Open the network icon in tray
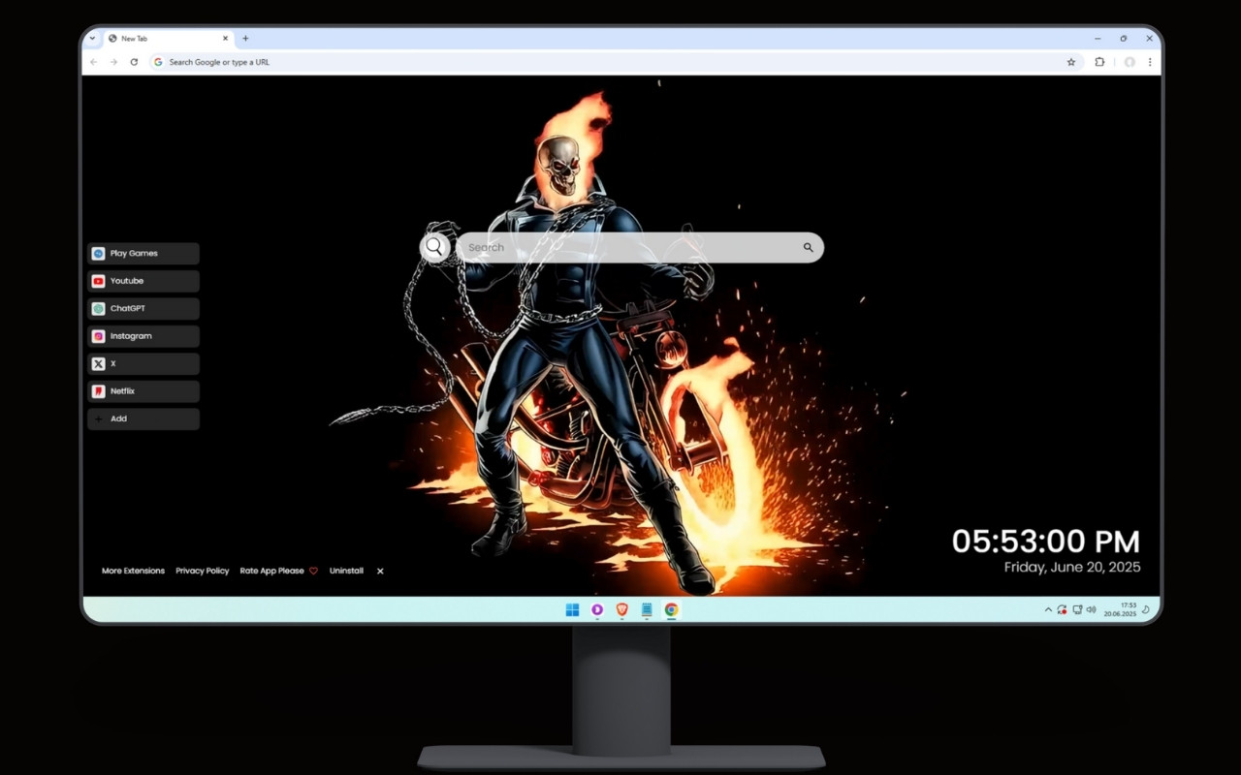This screenshot has height=775, width=1241. tap(1077, 610)
